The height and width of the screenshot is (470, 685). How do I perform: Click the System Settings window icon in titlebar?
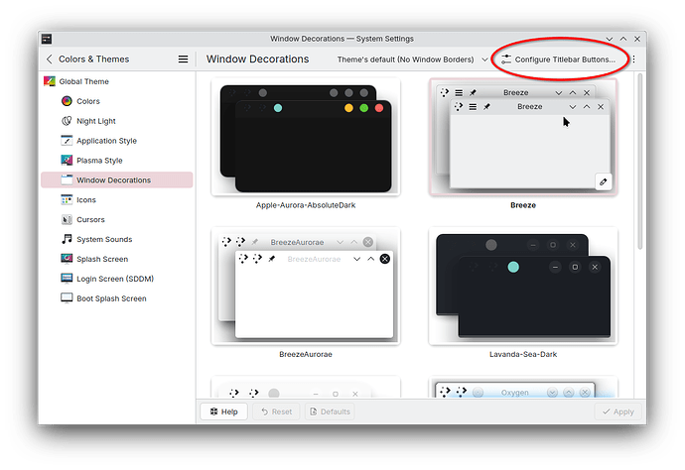pyautogui.click(x=47, y=39)
